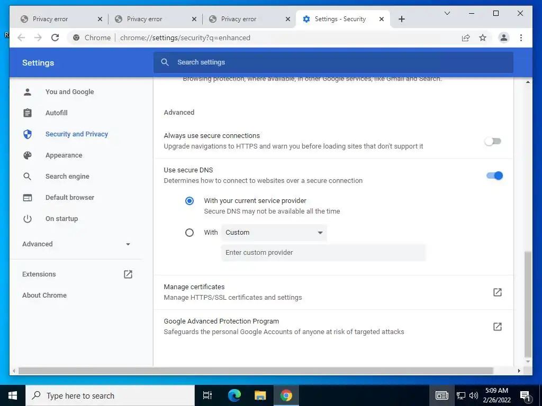Click the Security and Privacy shield icon
Viewport: 542px width, 406px height.
(x=28, y=134)
